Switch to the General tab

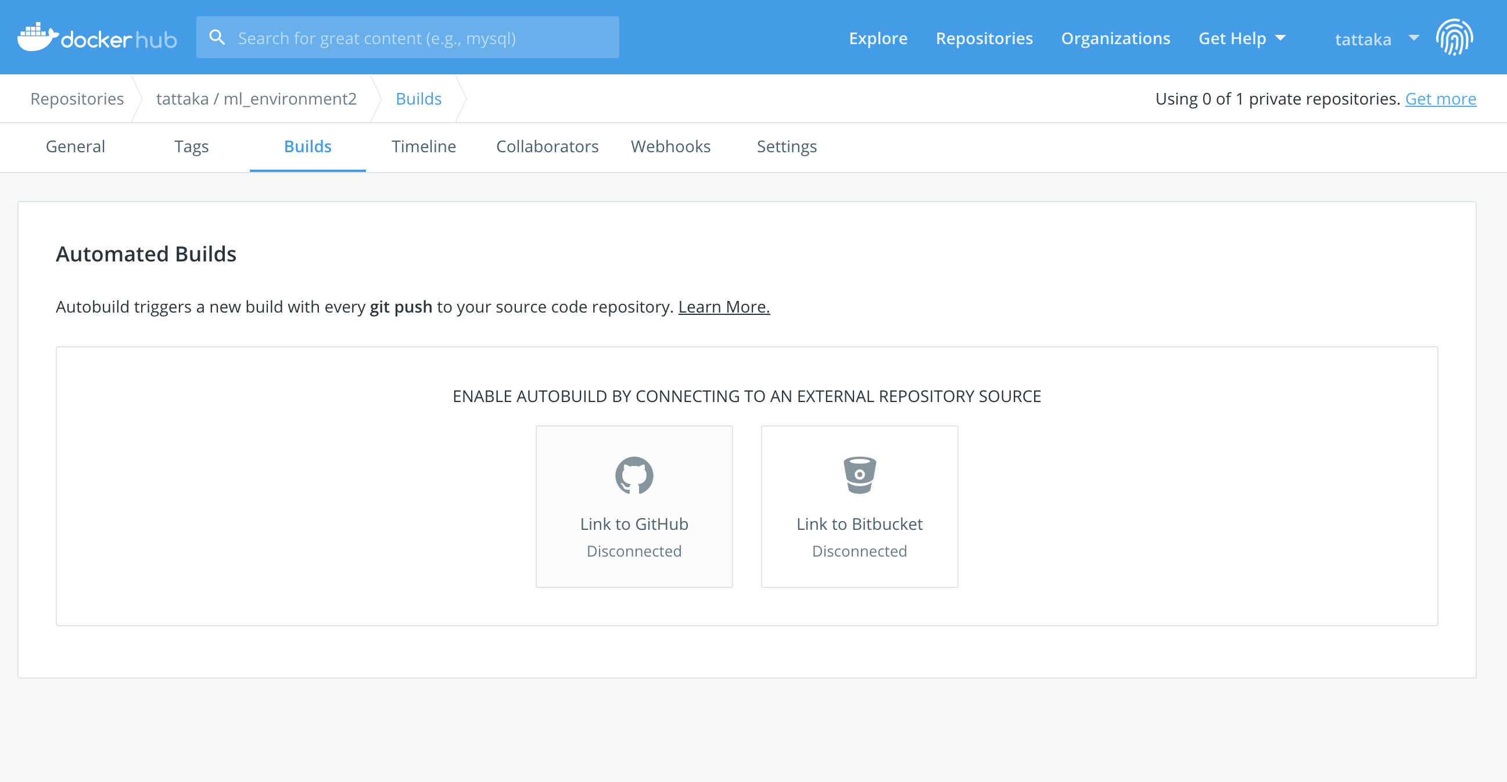click(x=75, y=146)
